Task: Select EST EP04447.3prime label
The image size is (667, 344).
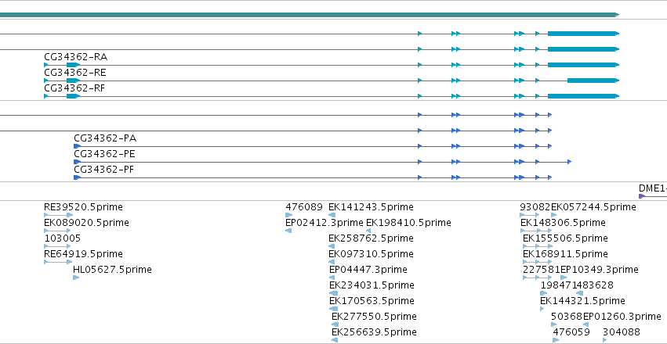Action: pos(368,270)
